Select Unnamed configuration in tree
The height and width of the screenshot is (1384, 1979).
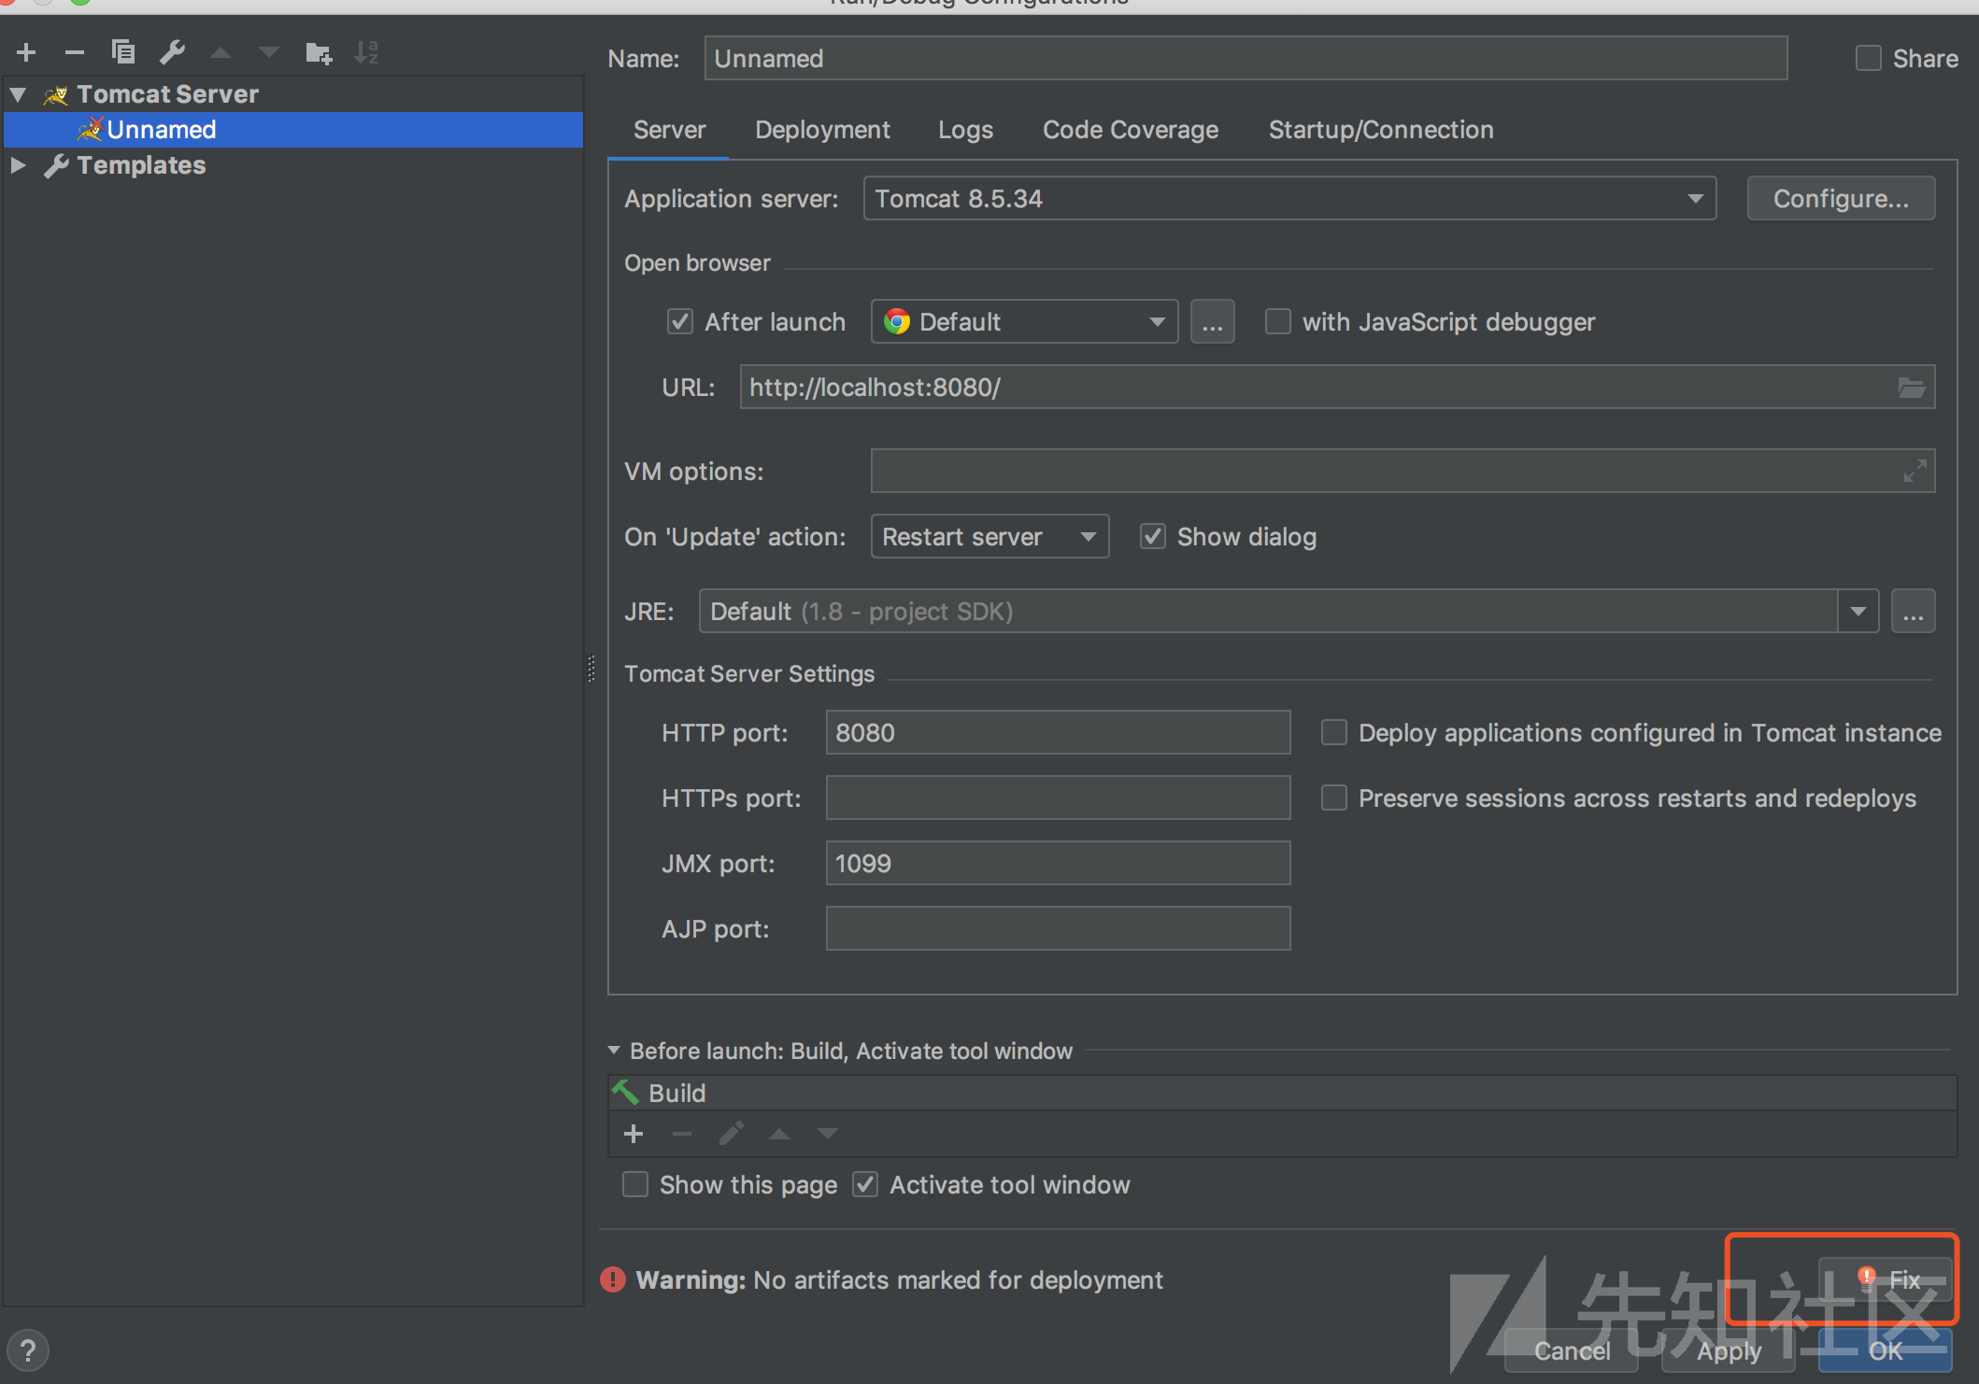pos(293,130)
